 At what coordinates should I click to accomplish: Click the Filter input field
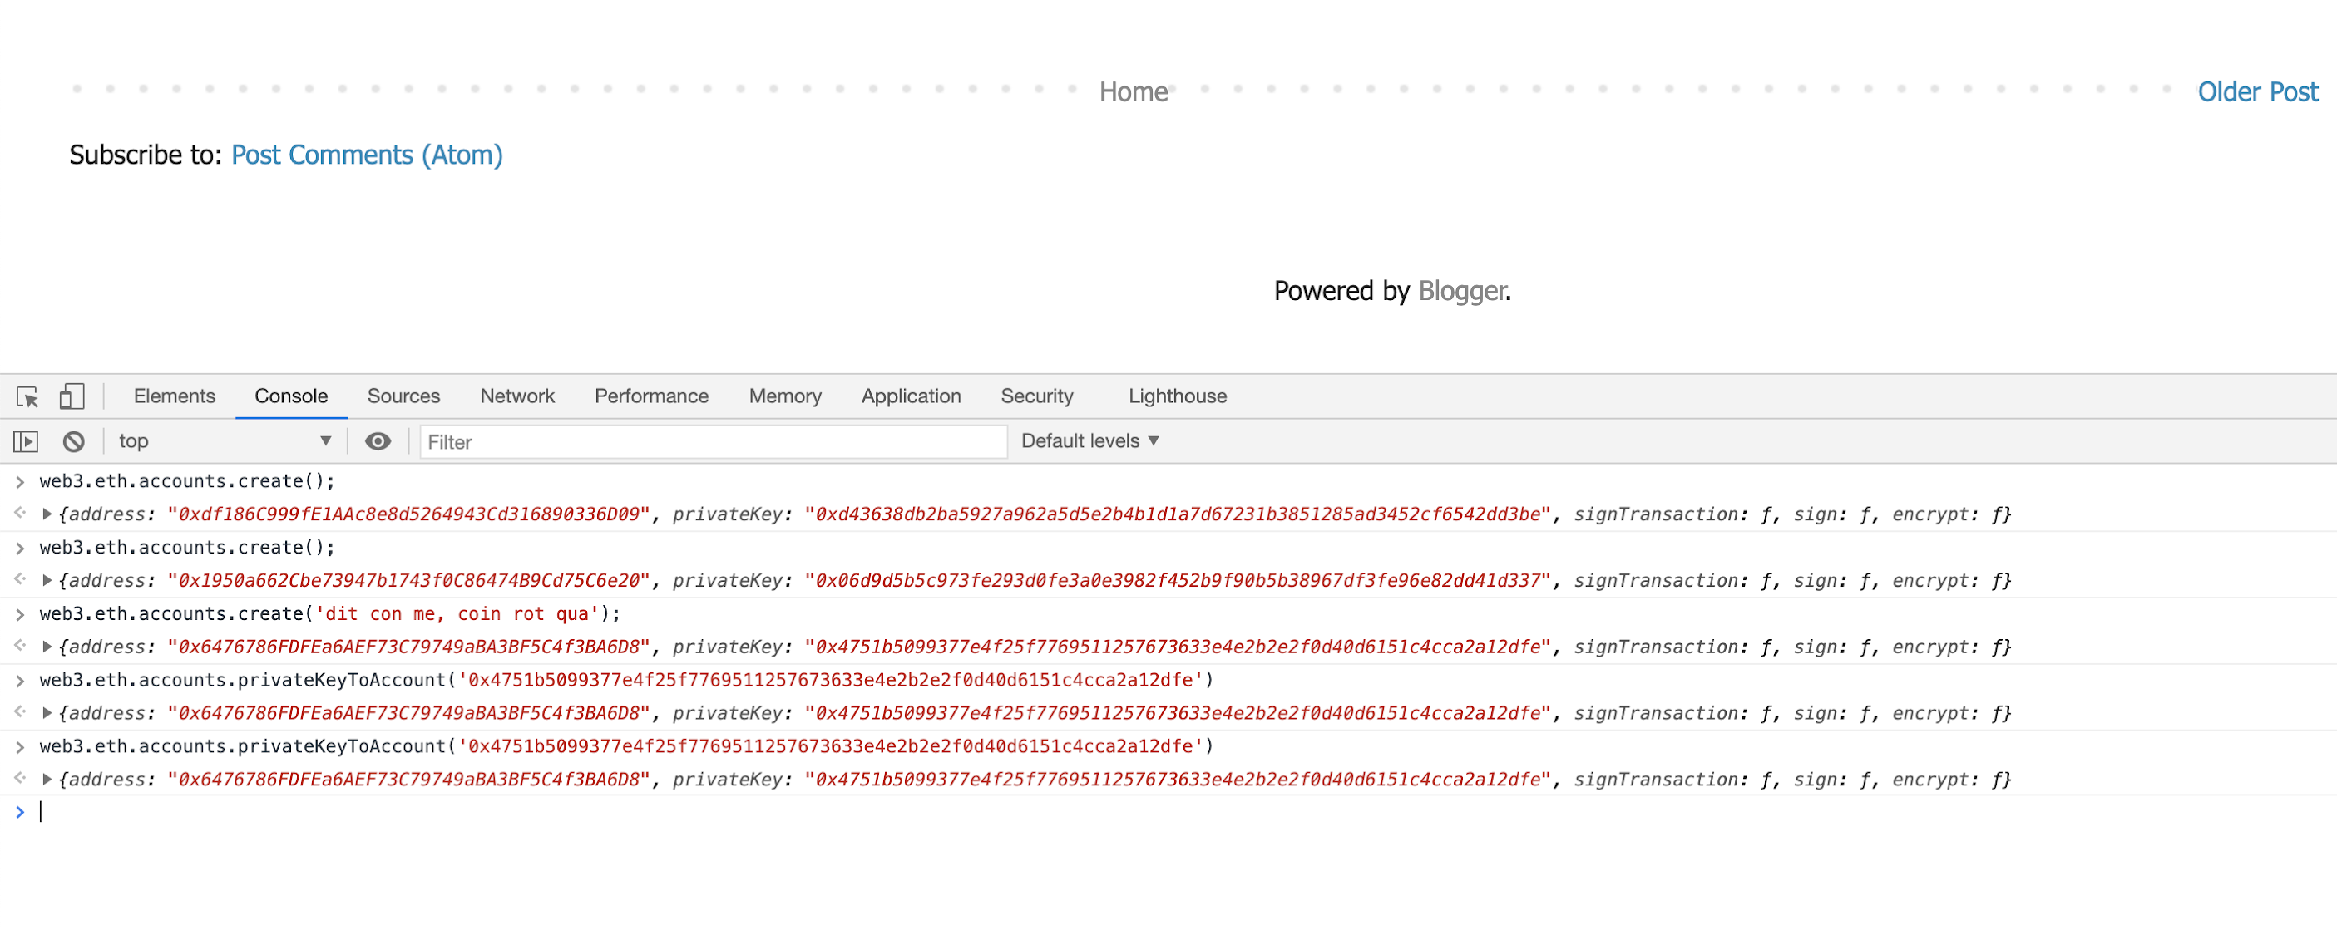712,442
